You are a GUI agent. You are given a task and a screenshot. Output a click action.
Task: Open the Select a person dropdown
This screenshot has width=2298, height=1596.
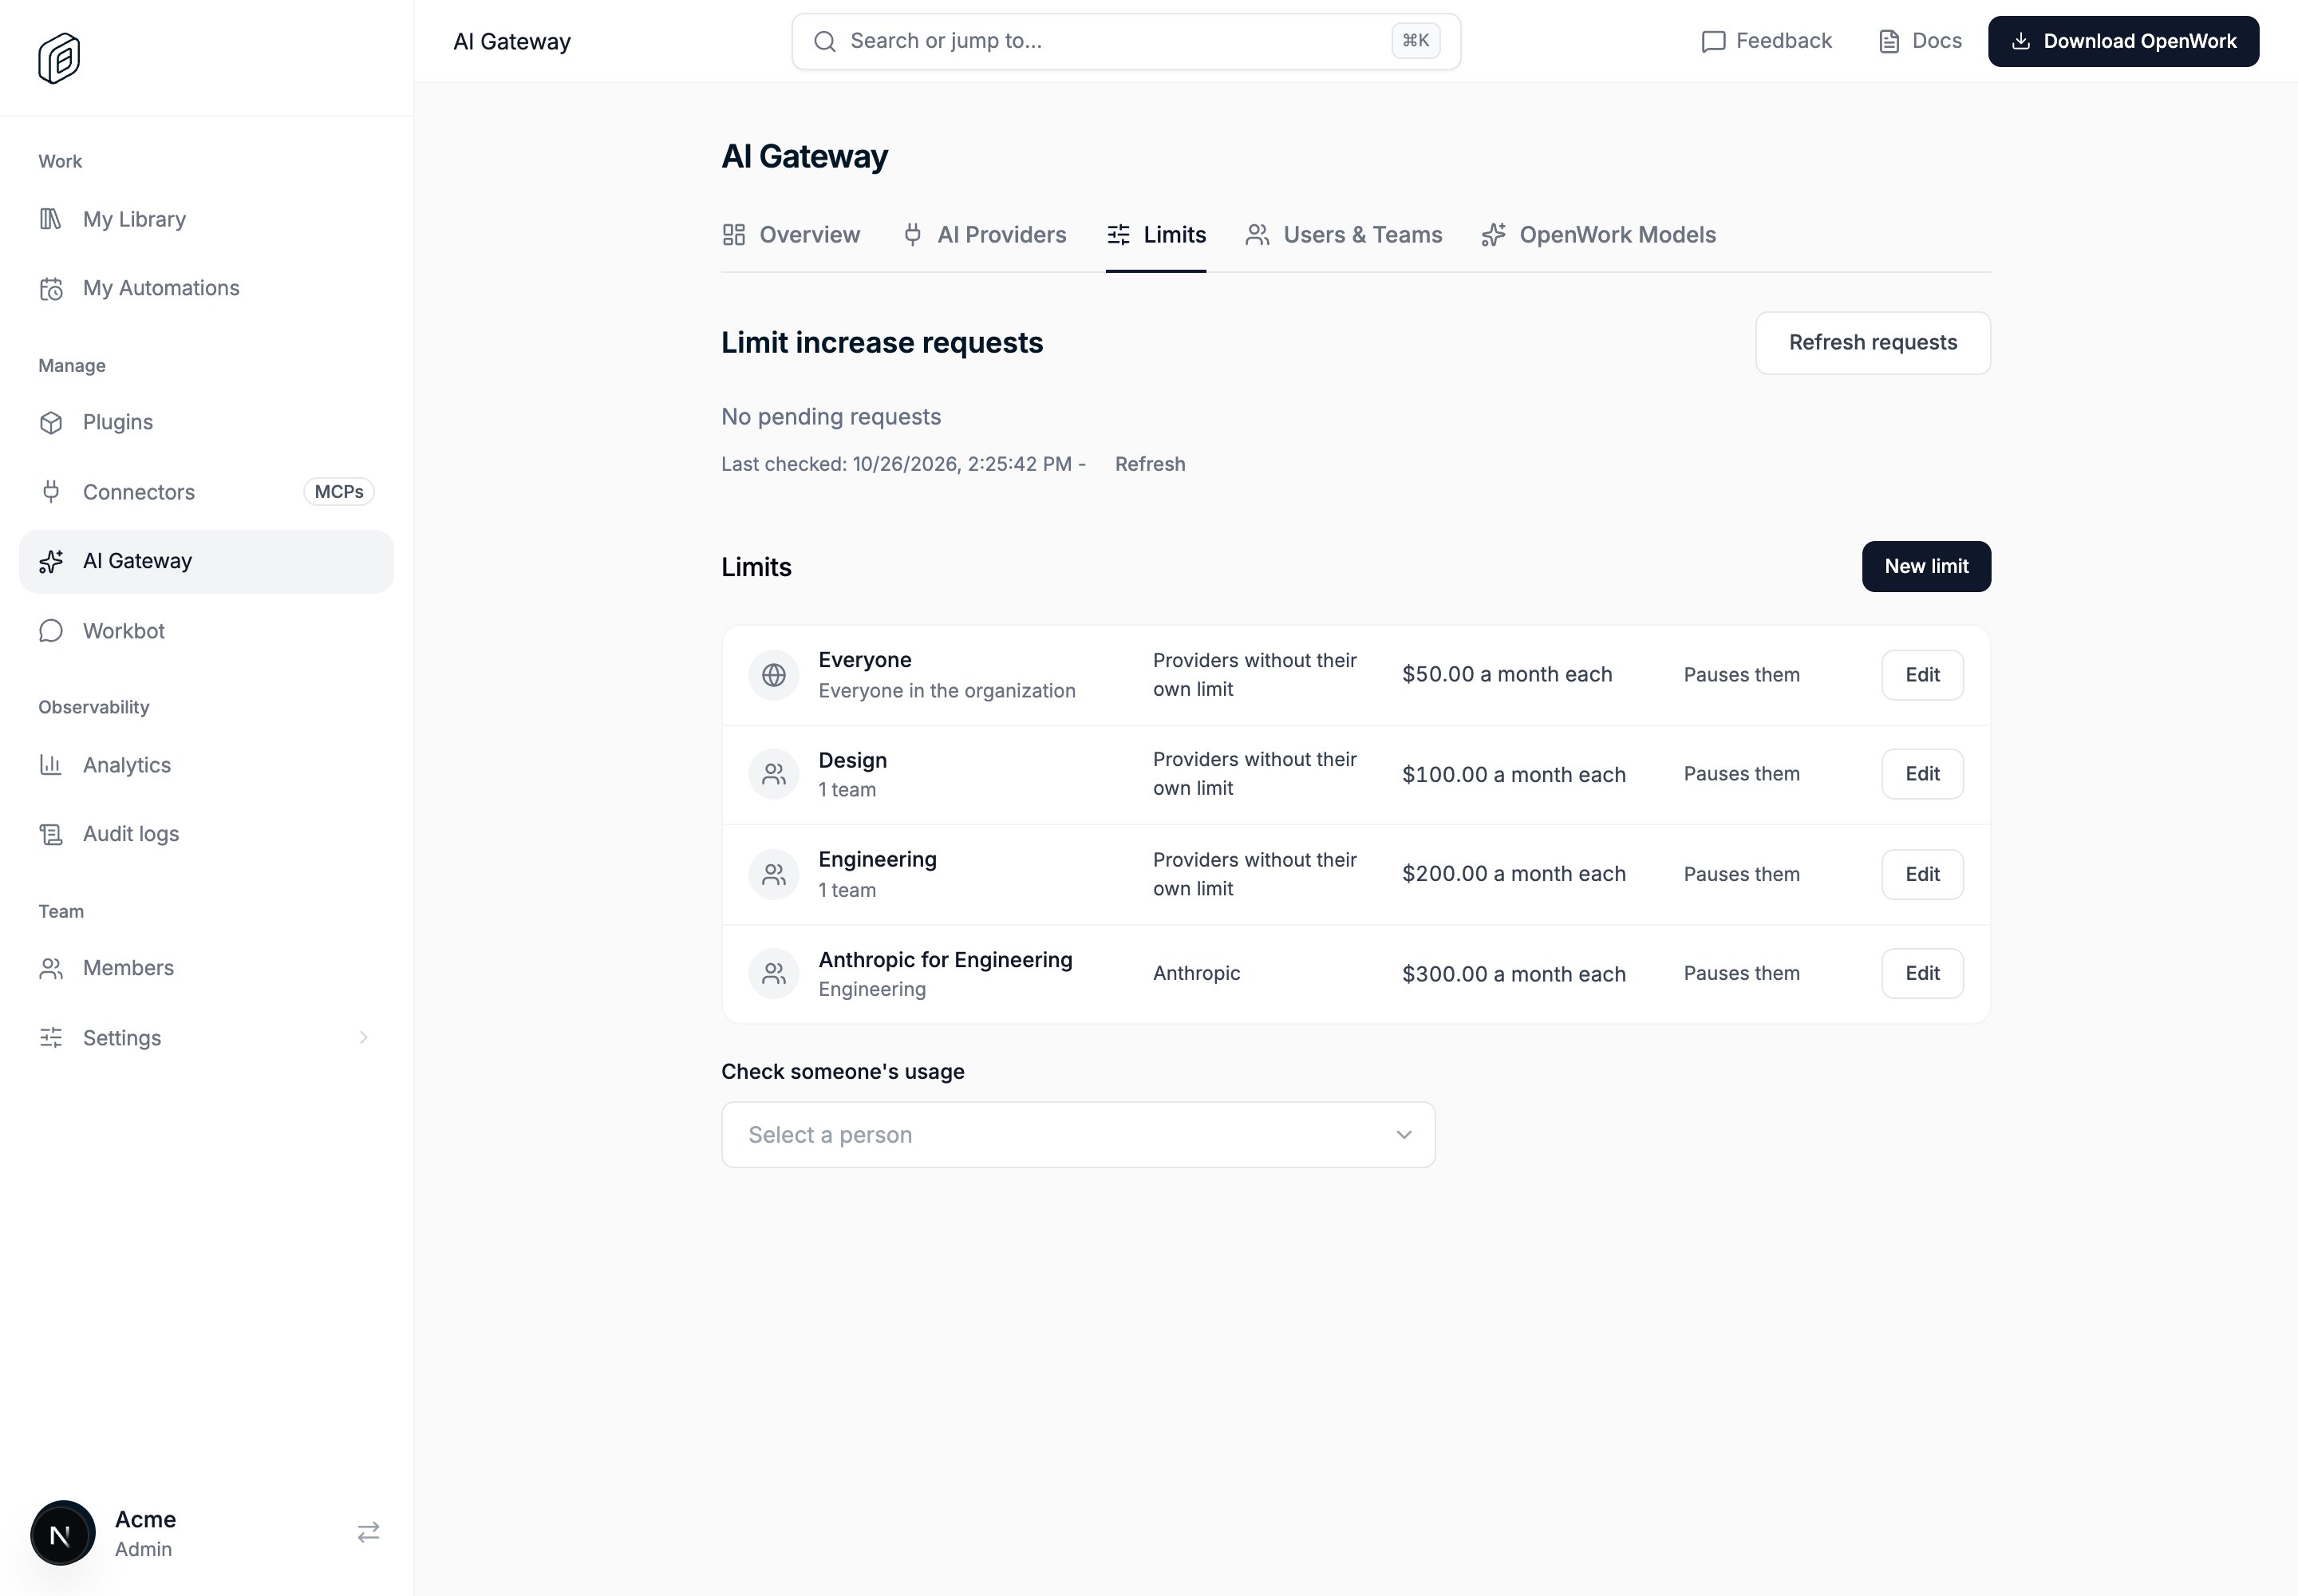[x=1078, y=1135]
